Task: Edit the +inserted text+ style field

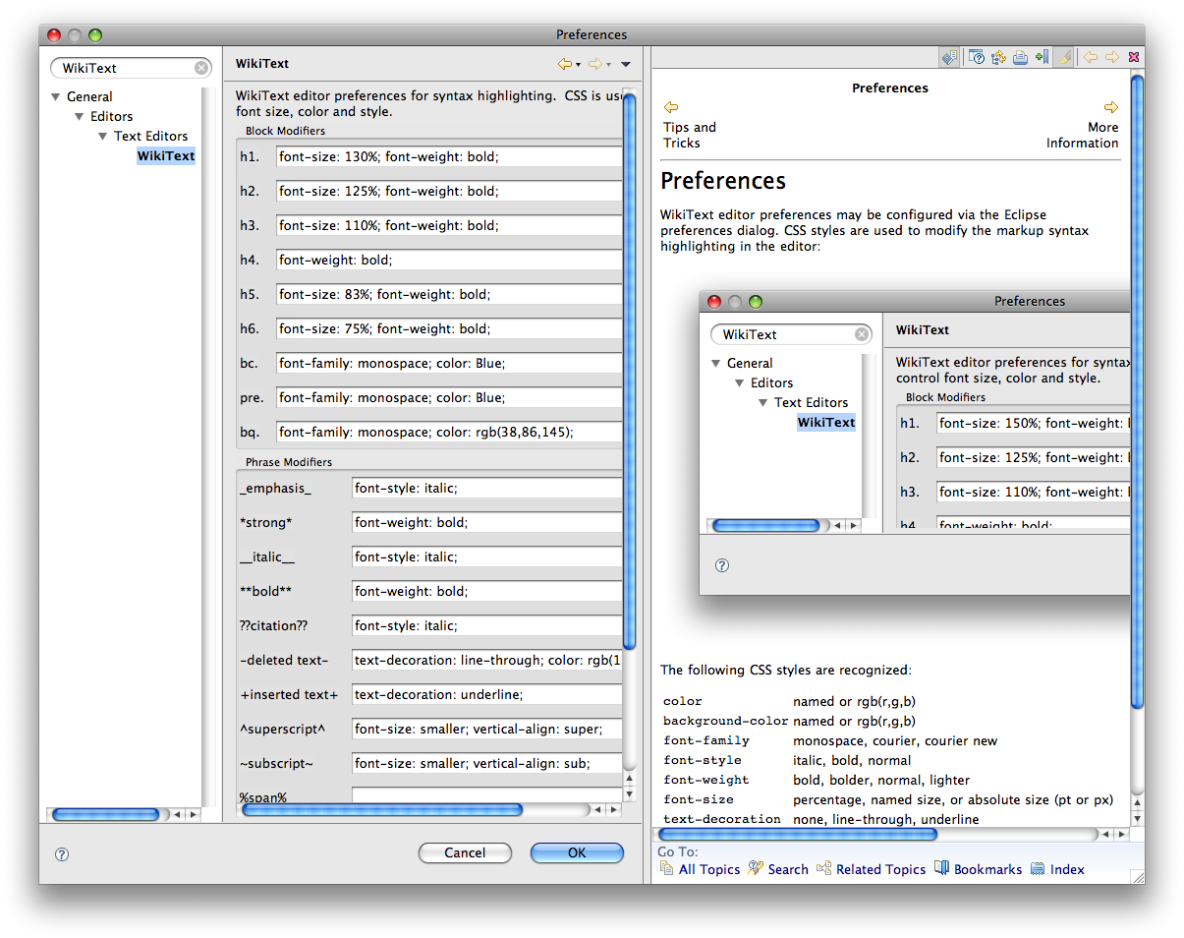Action: pyautogui.click(x=487, y=694)
